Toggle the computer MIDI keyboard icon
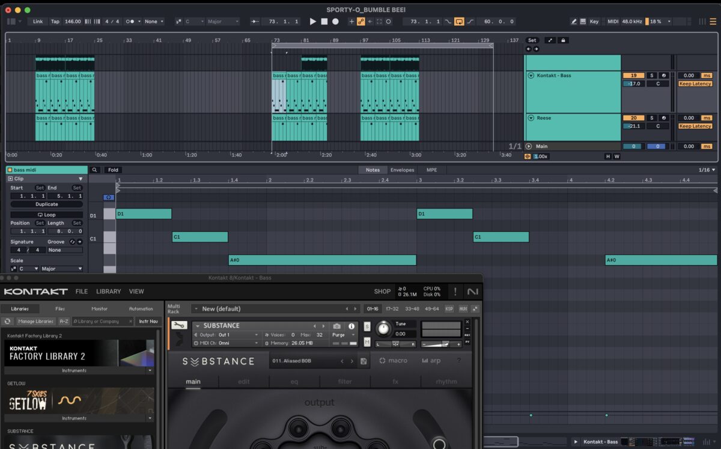Viewport: 721px width, 449px height. pyautogui.click(x=582, y=21)
